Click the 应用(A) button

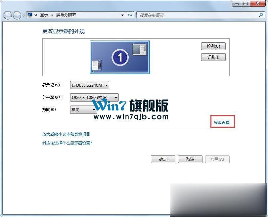coord(217,159)
